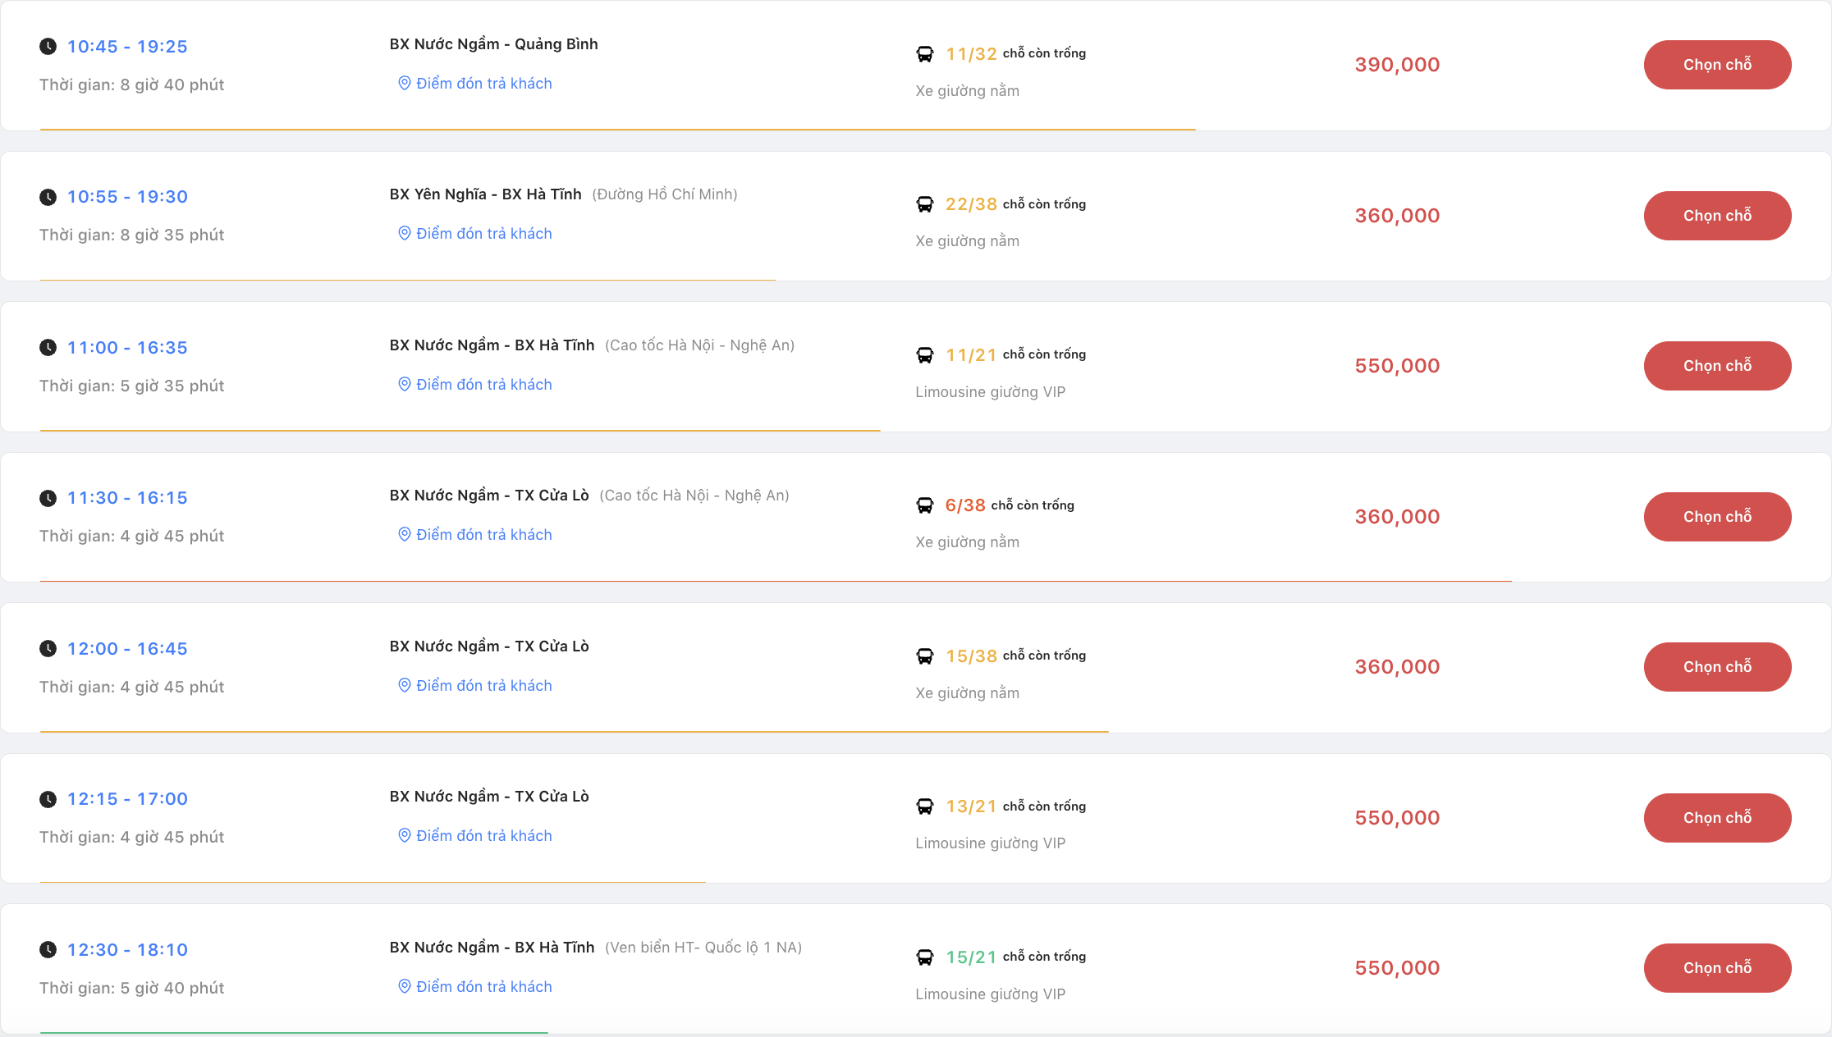Click clock icon beside 10:45 - 19:25
This screenshot has height=1037, width=1832.
click(x=48, y=47)
